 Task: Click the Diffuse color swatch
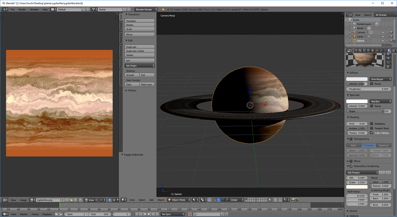coord(356,79)
